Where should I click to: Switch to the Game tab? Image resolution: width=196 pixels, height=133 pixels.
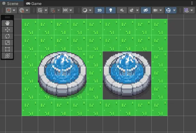pos(34,4)
